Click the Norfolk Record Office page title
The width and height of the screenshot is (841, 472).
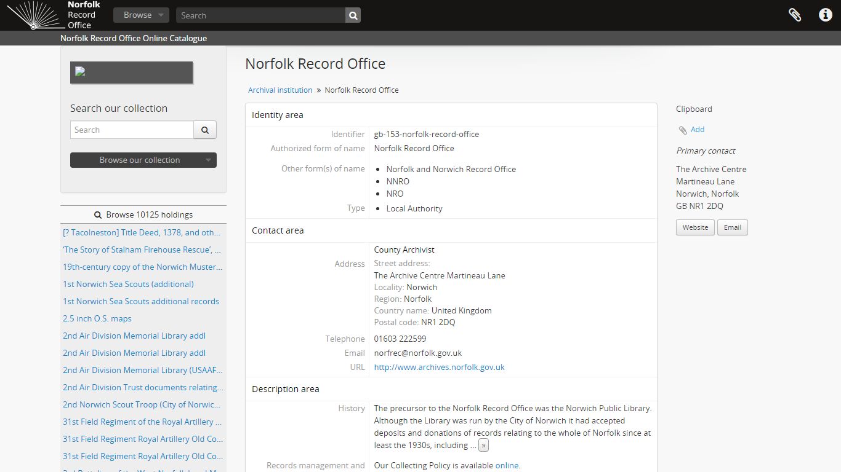(x=315, y=64)
